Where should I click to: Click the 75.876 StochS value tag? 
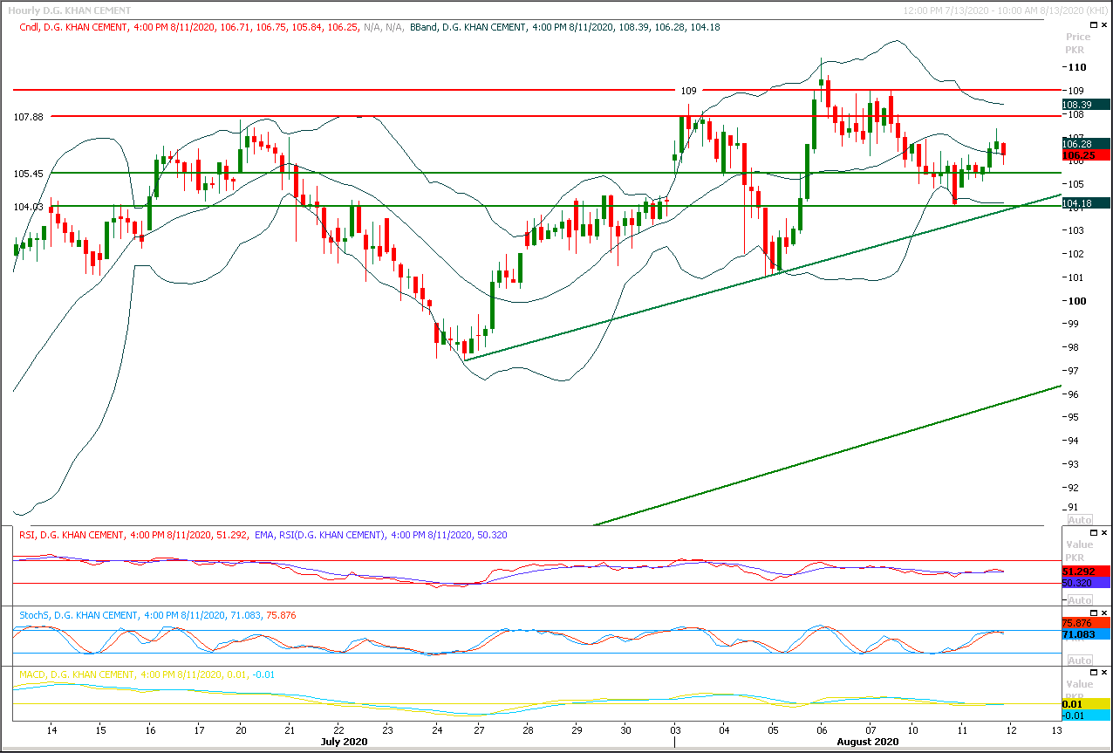1086,623
